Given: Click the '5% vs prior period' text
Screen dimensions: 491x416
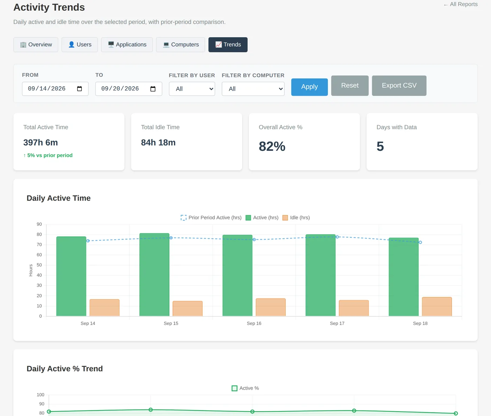Looking at the screenshot, I should point(50,155).
